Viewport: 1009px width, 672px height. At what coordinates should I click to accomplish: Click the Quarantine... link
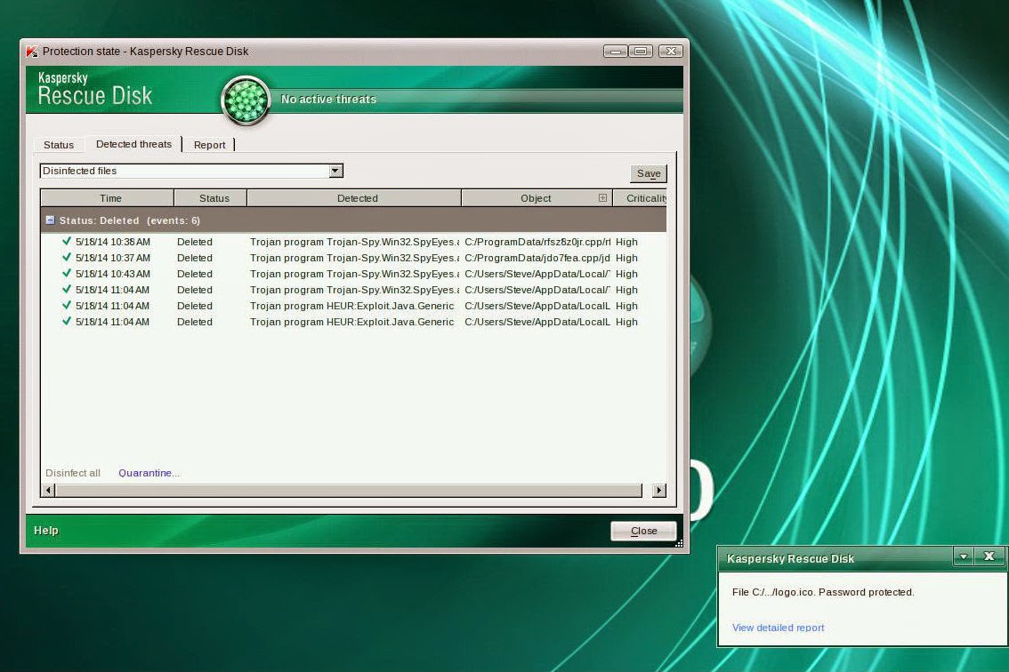click(149, 473)
